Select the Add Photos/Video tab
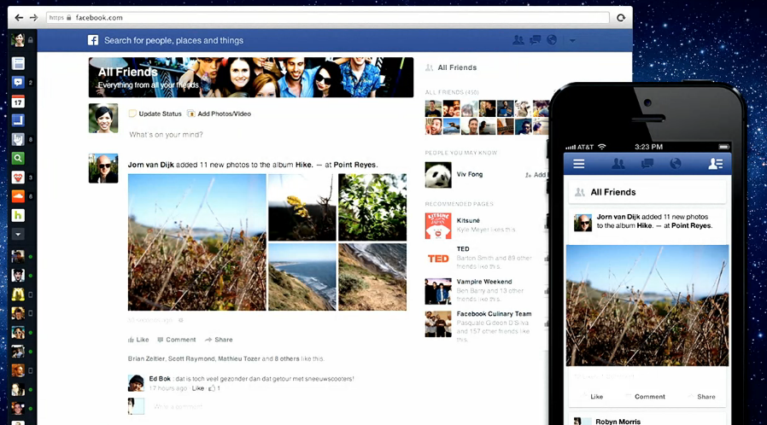This screenshot has height=425, width=767. (x=219, y=114)
